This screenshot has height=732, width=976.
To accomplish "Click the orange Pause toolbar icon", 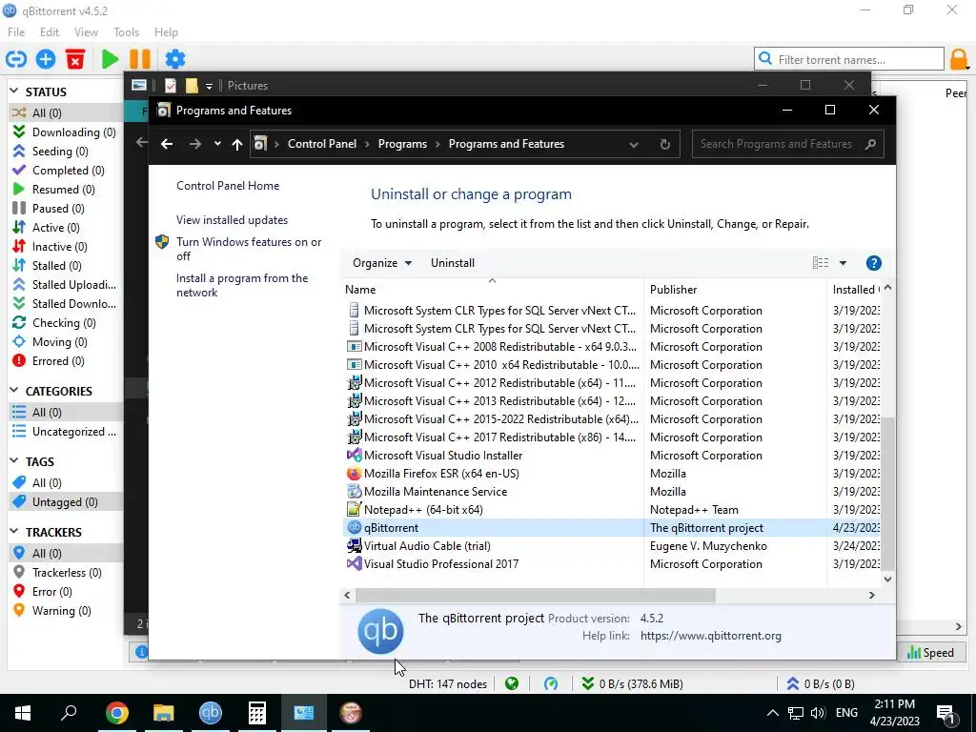I will [x=140, y=59].
